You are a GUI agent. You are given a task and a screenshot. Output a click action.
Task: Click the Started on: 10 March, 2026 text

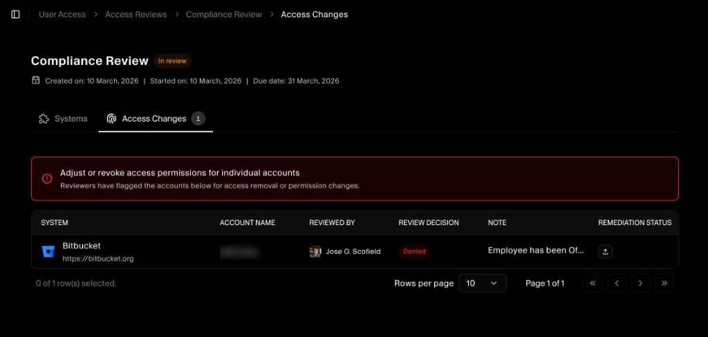pos(196,81)
